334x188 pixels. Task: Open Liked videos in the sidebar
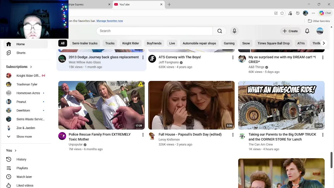pos(26,185)
